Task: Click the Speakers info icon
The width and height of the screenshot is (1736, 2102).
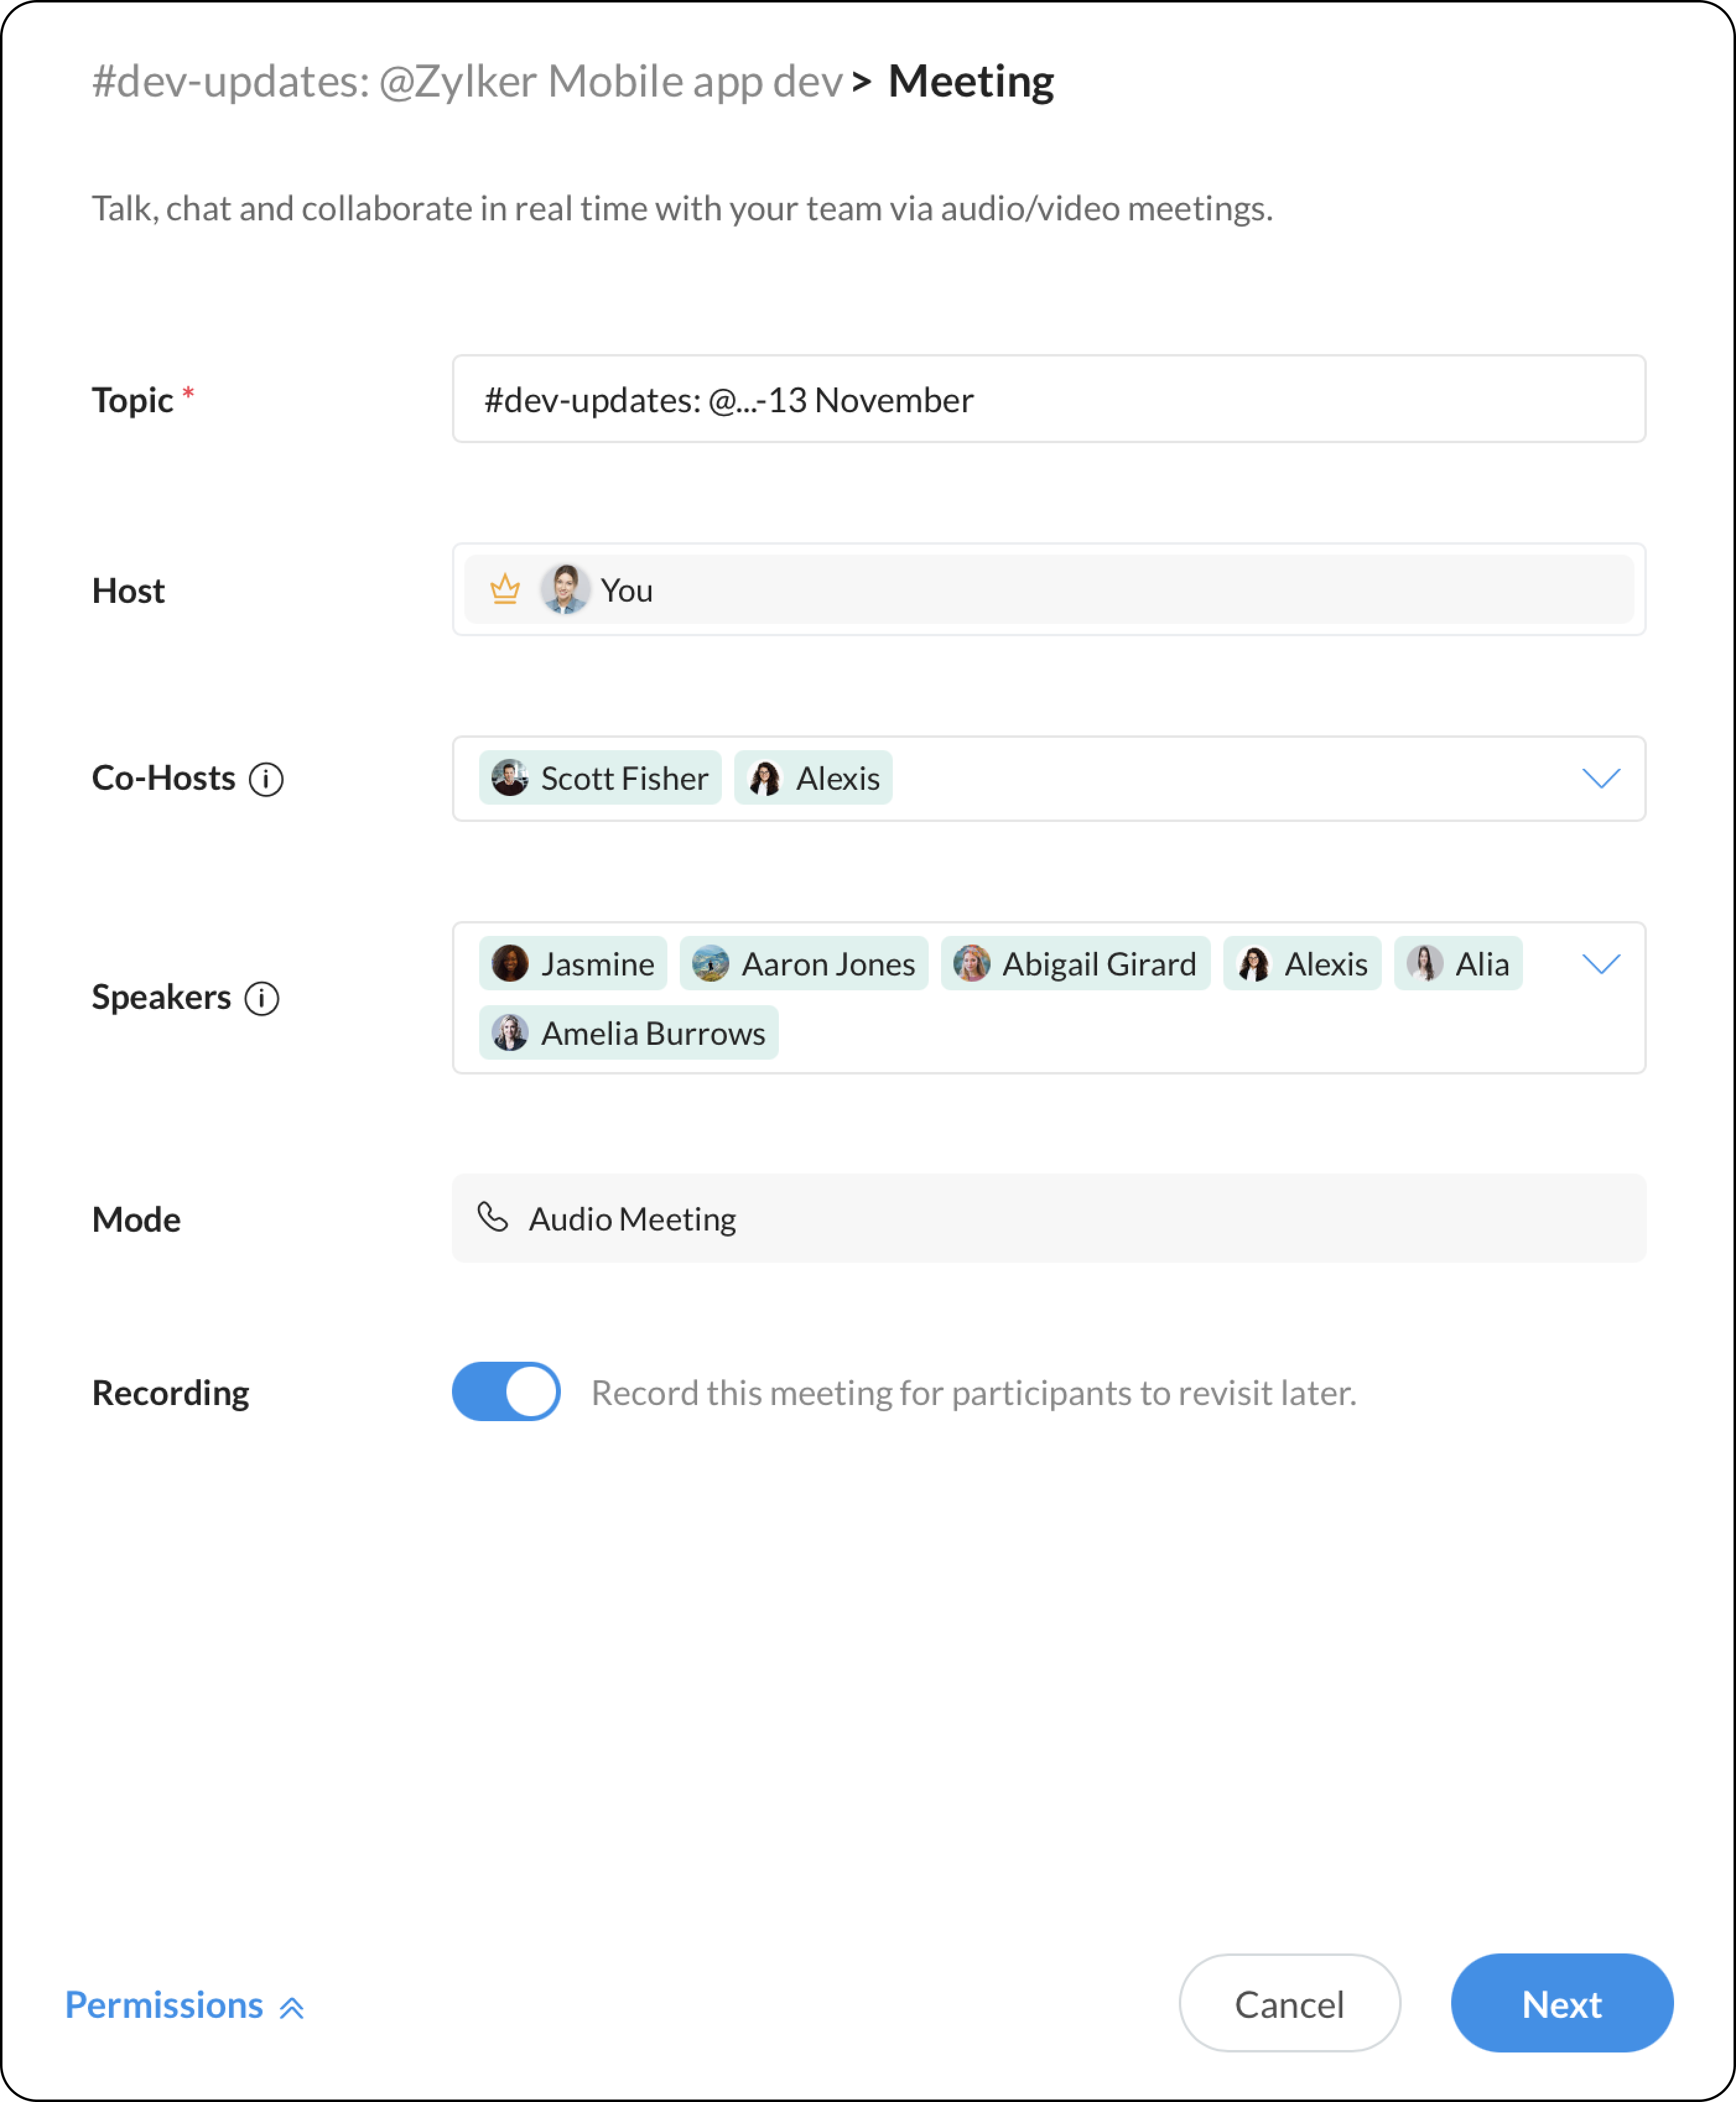Action: pos(262,998)
